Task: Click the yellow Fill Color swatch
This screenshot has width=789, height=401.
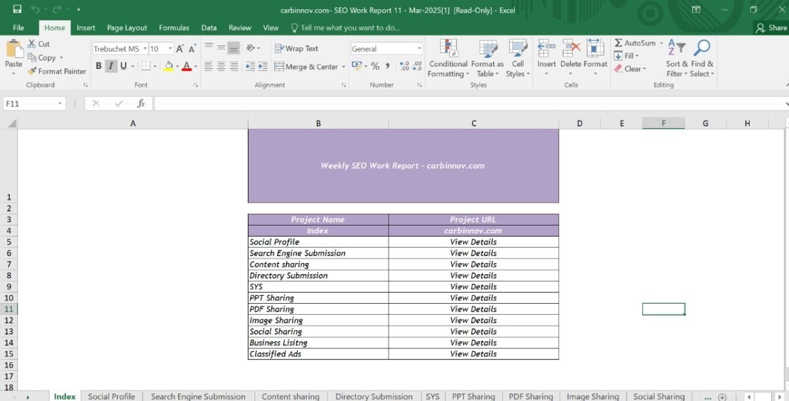Action: pyautogui.click(x=168, y=66)
